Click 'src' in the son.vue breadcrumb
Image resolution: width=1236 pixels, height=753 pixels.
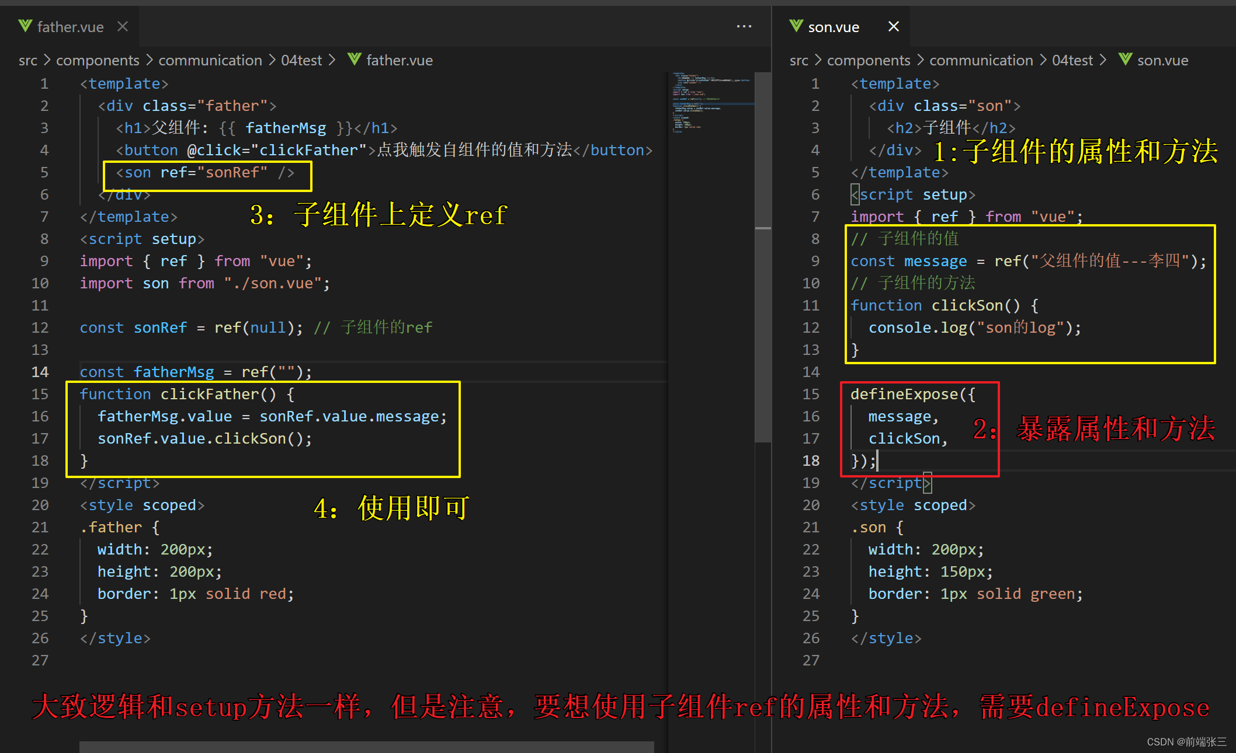(798, 60)
